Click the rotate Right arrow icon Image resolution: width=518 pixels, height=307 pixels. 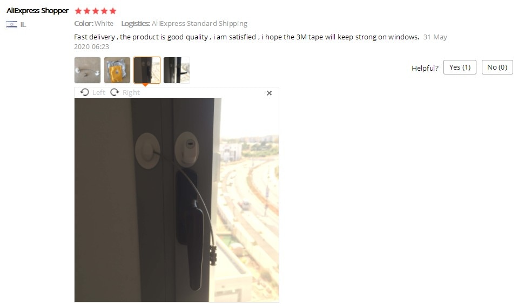click(x=115, y=92)
